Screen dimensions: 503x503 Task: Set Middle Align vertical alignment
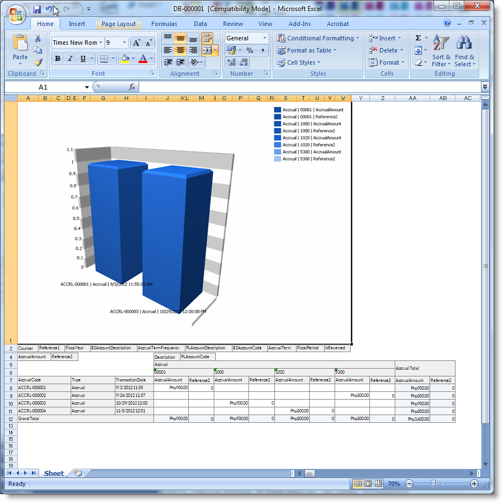point(181,38)
